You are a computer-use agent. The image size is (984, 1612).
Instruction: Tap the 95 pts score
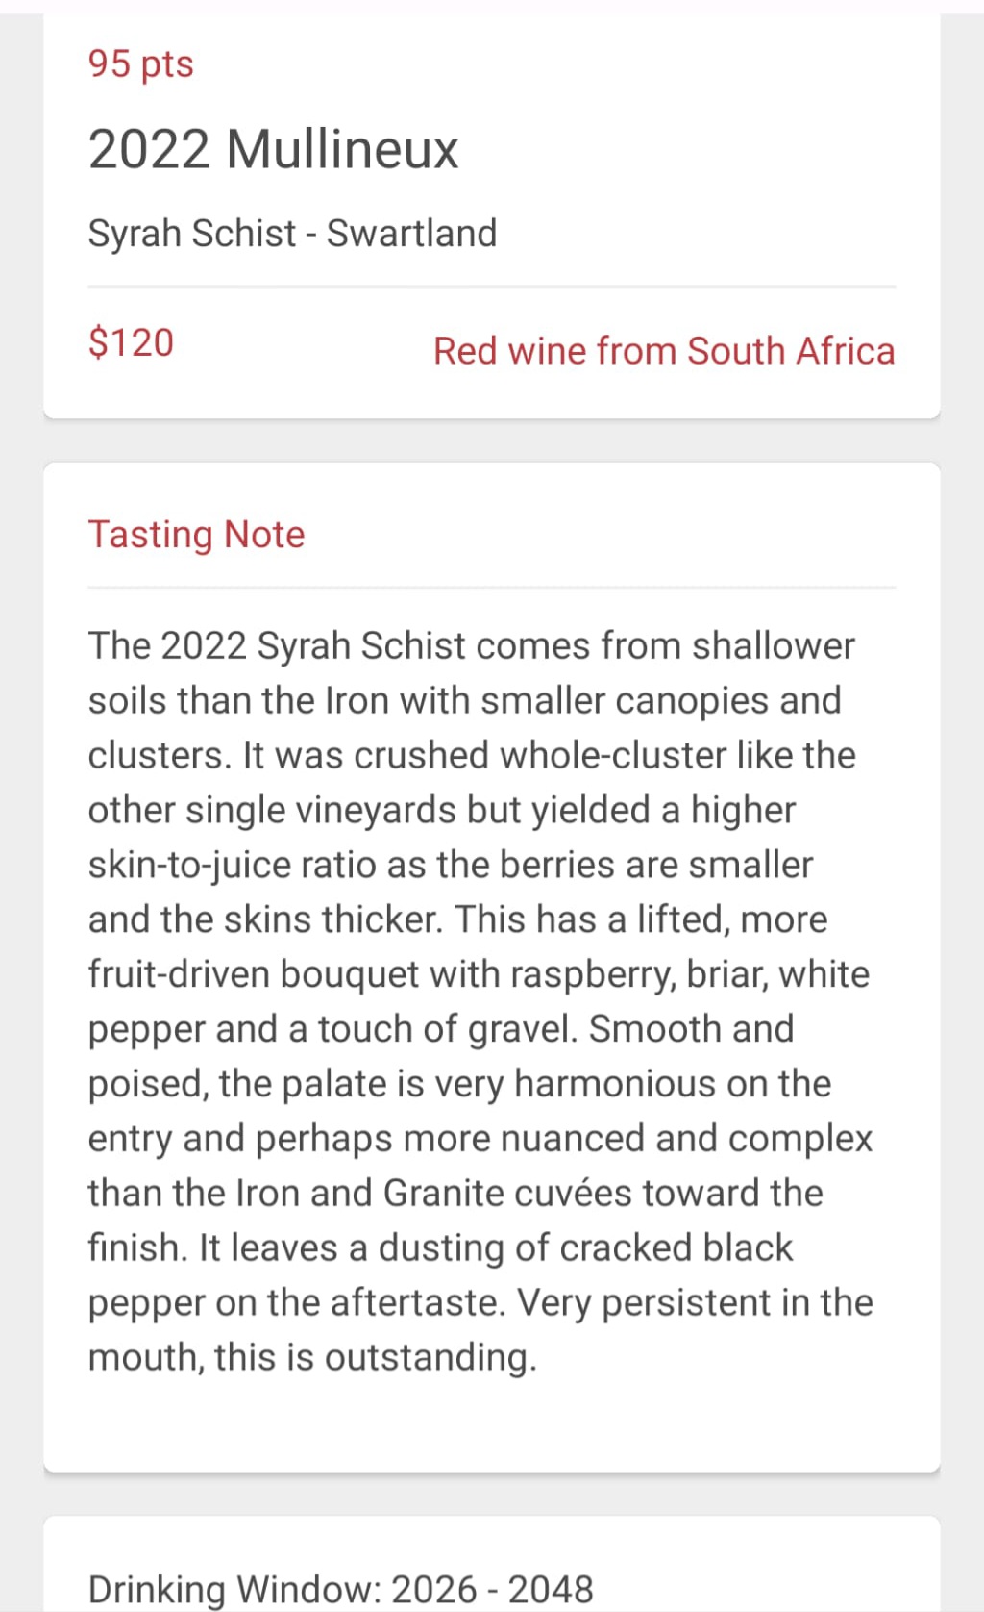(140, 63)
